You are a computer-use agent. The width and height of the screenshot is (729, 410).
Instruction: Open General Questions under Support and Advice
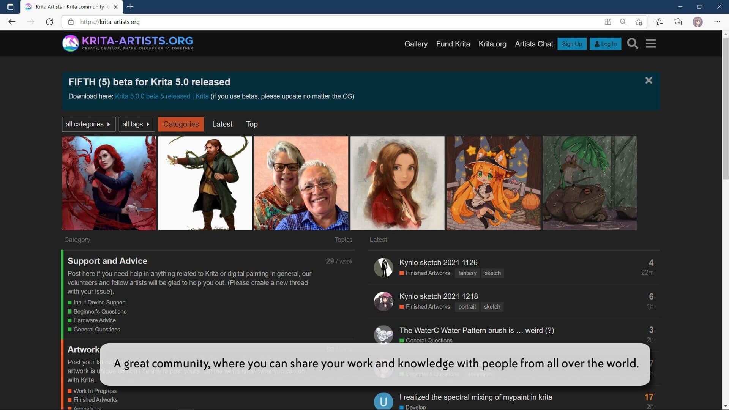coord(97,330)
